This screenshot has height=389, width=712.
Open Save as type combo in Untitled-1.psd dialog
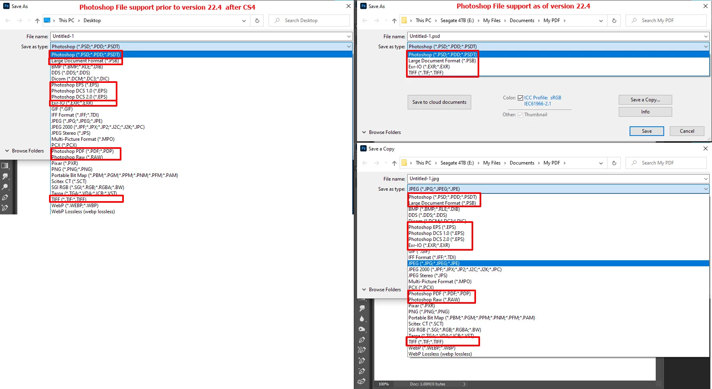(x=558, y=47)
